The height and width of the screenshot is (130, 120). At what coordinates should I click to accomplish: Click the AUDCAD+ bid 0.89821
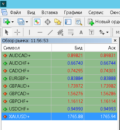click(75, 56)
